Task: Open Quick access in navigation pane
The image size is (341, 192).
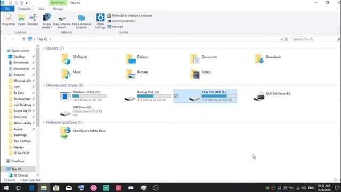Action: click(x=18, y=51)
